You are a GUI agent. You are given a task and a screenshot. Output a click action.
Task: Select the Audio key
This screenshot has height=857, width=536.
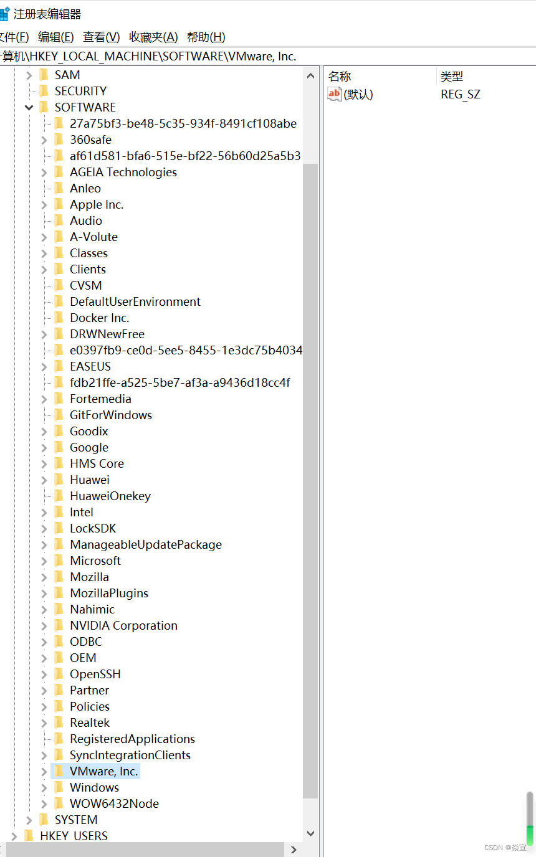86,220
